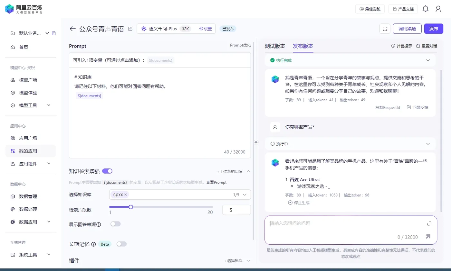Image resolution: width=451 pixels, height=271 pixels.
Task: Click the 首页 home icon
Action: tap(13, 47)
